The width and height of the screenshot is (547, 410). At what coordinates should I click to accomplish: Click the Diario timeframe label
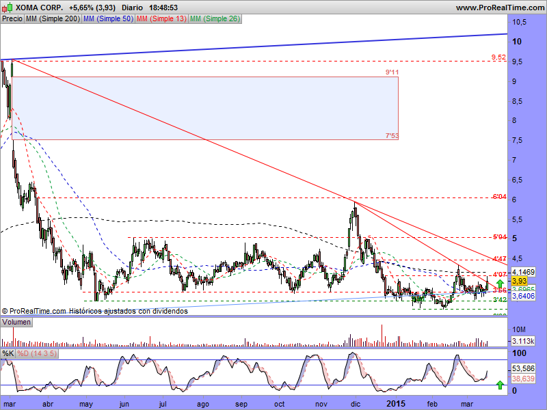pyautogui.click(x=132, y=8)
